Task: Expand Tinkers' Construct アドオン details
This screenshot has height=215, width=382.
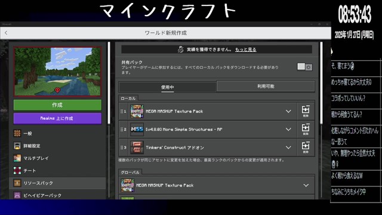Action: 288,148
